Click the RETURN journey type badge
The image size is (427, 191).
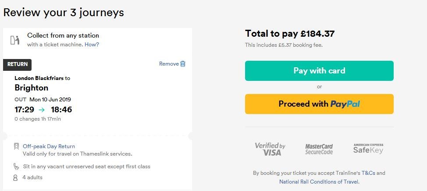coord(18,64)
